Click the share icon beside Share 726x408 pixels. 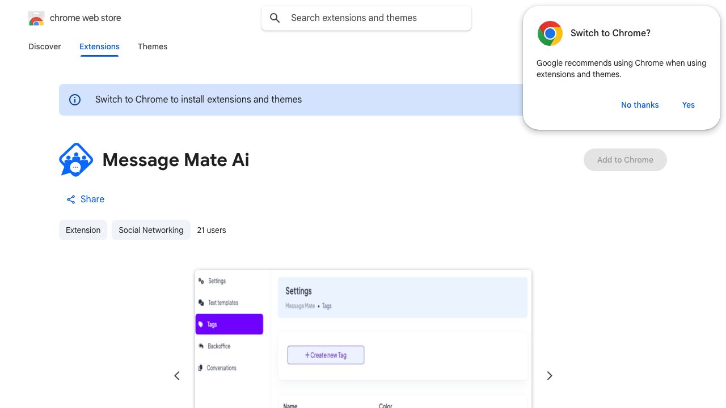tap(71, 199)
